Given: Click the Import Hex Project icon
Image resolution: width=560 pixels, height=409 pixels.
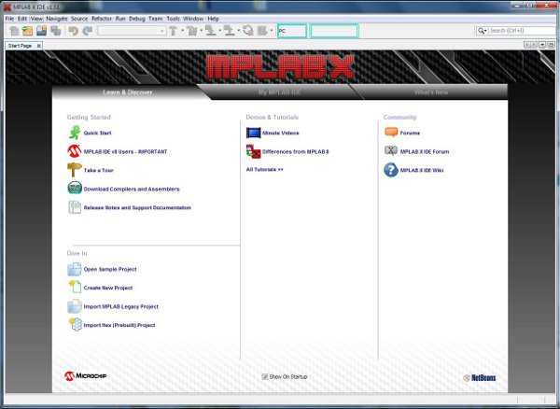Looking at the screenshot, I should 76,325.
